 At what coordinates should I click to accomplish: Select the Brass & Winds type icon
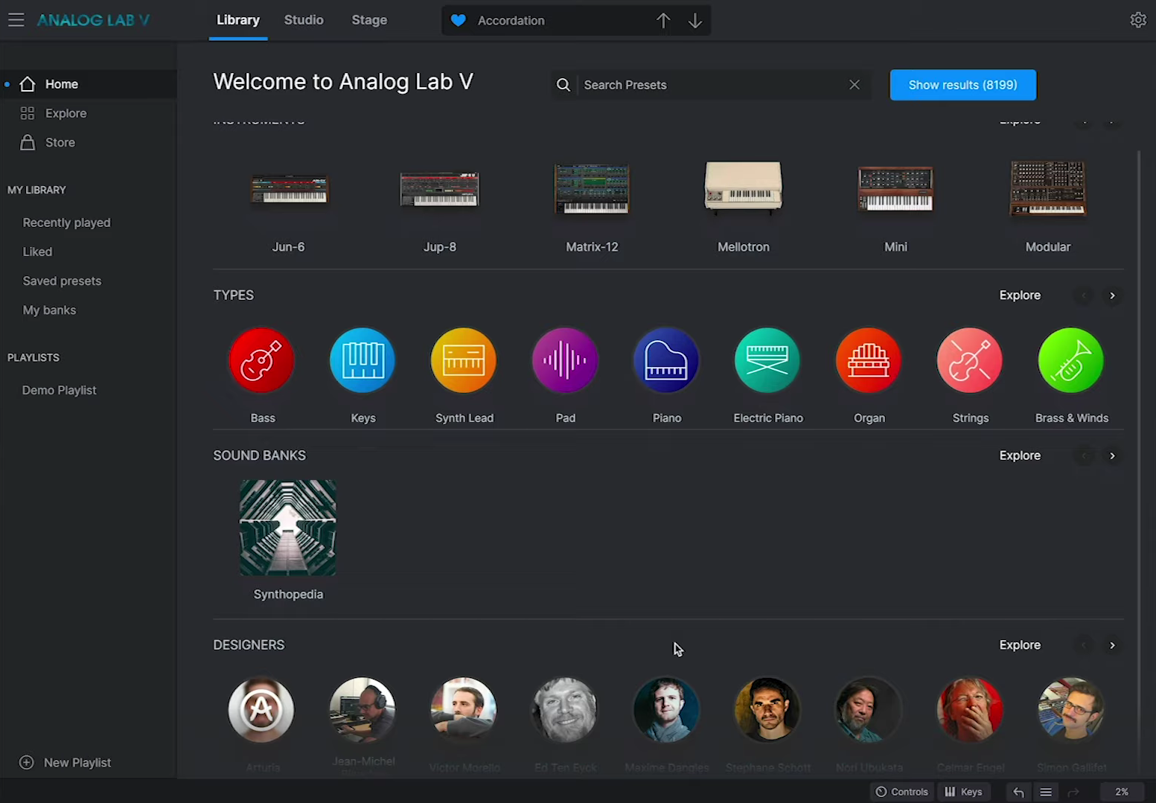point(1071,360)
